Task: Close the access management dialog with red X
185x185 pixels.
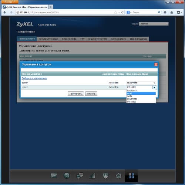Action: (156, 64)
